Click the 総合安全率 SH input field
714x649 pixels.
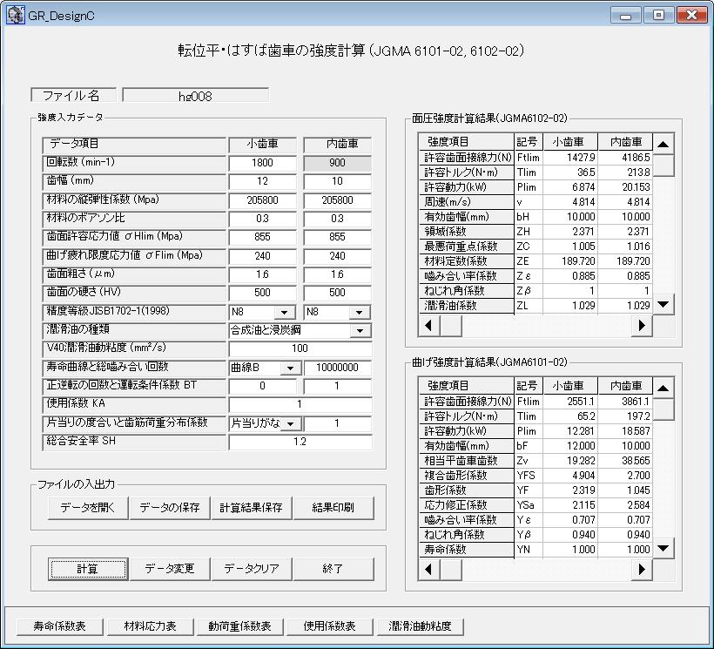point(300,442)
